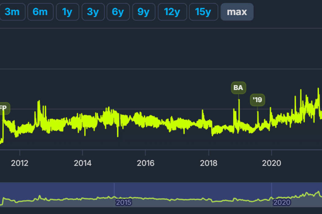
Task: Select the 3m time range button
Action: point(12,12)
